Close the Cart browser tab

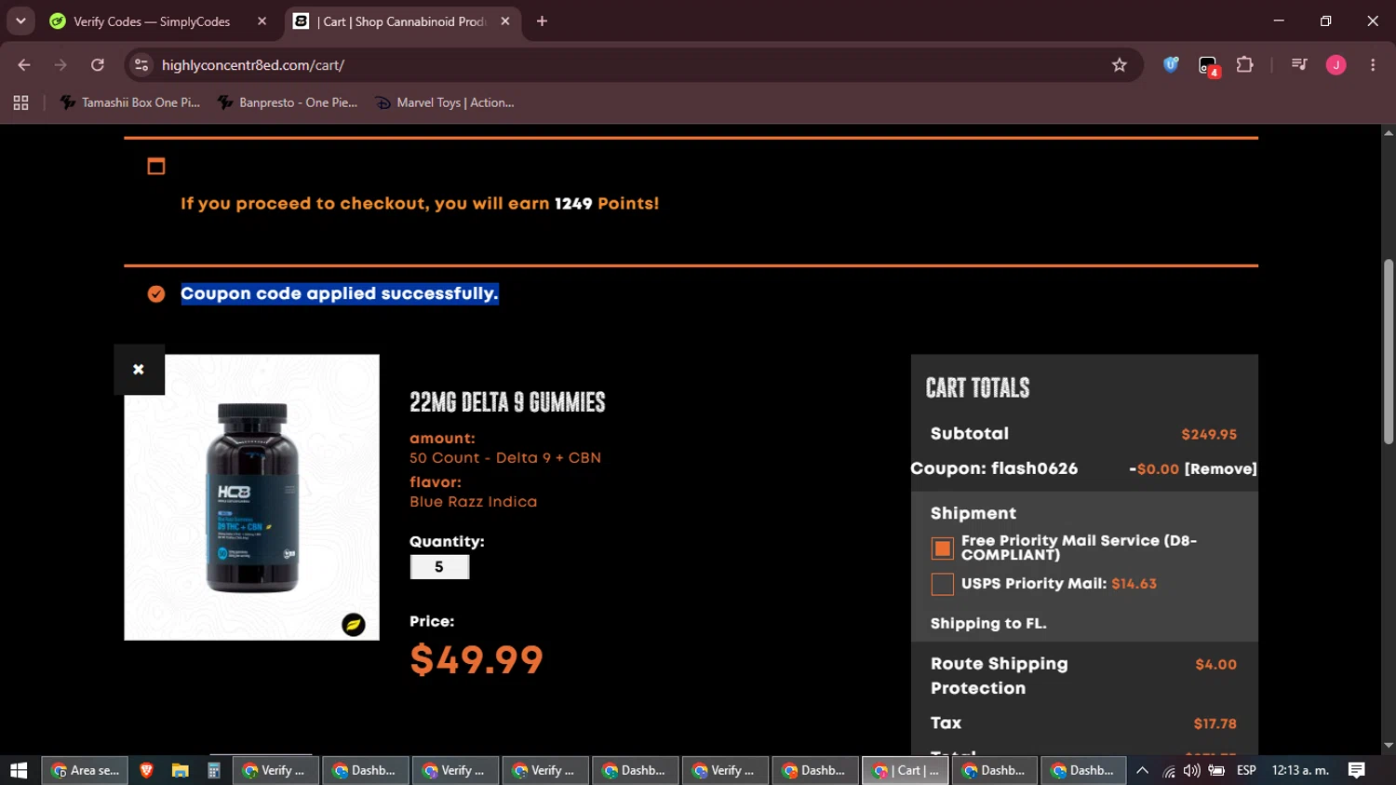[505, 21]
